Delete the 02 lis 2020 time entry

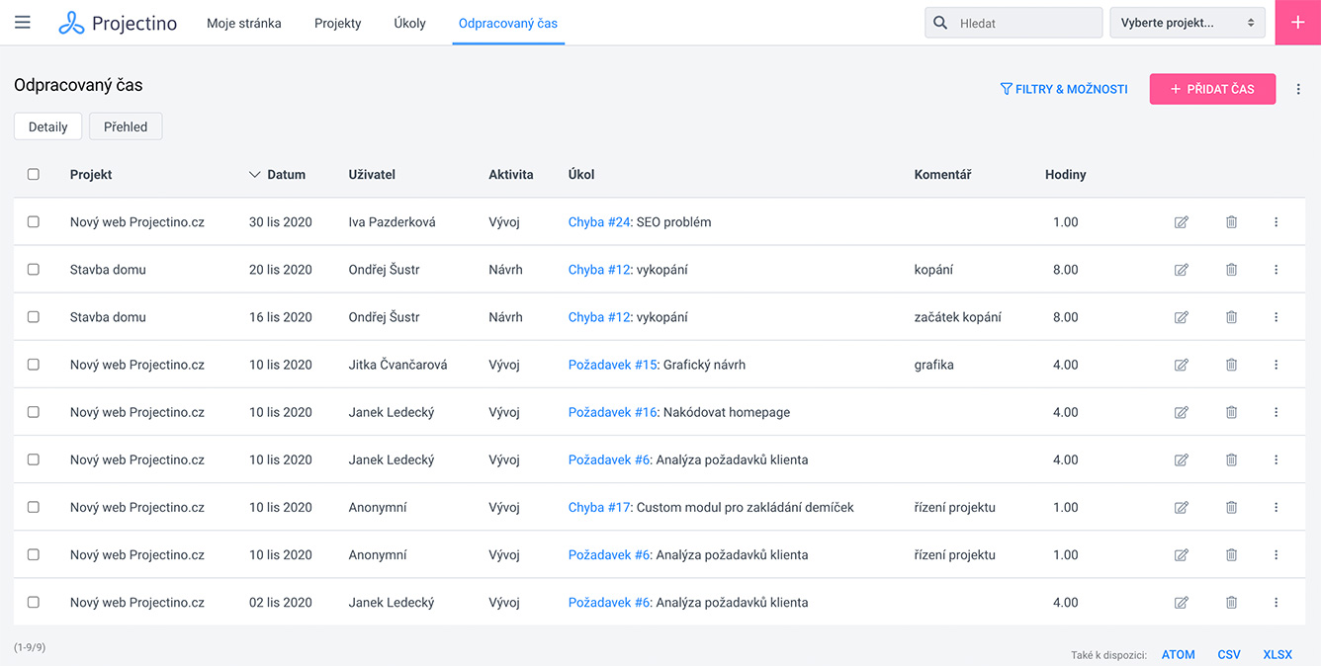pyautogui.click(x=1231, y=602)
